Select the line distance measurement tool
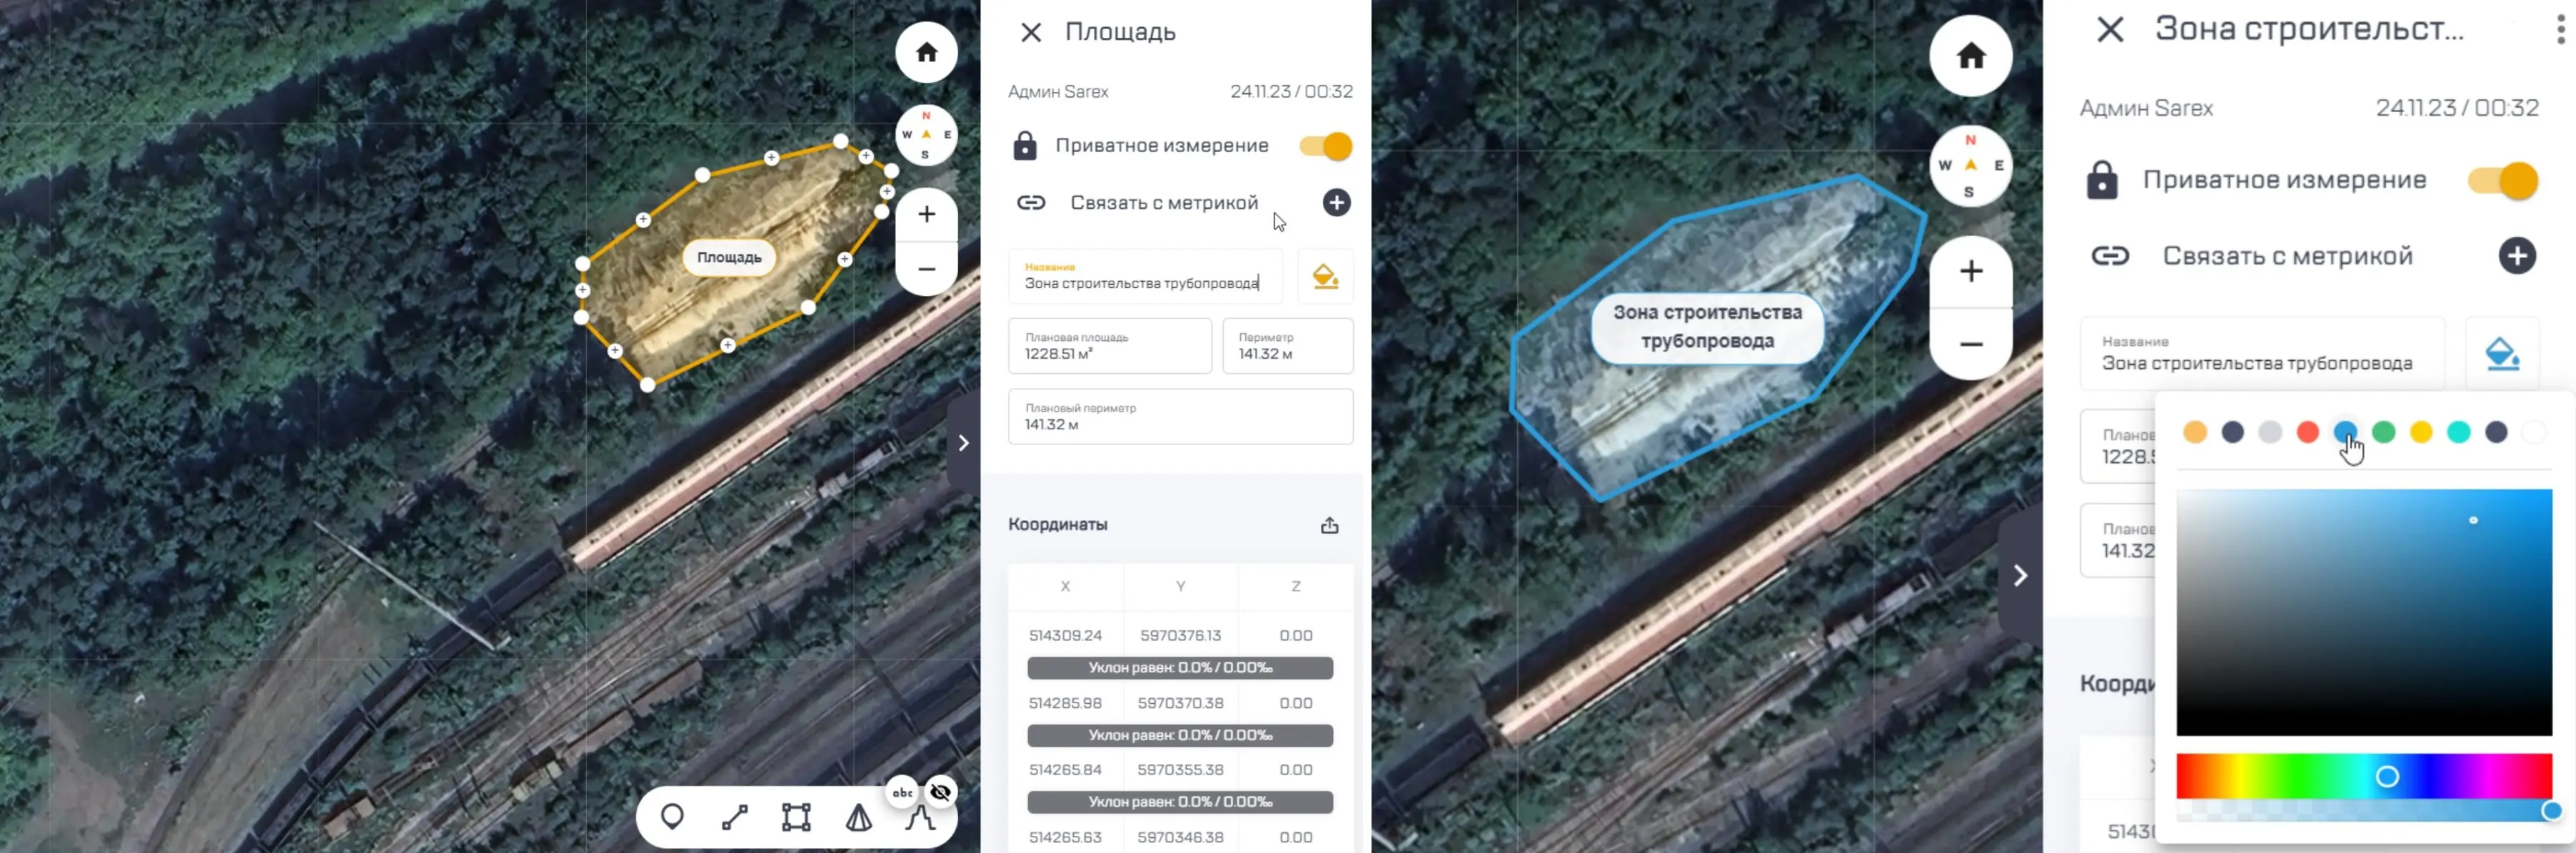This screenshot has height=853, width=2576. coord(735,817)
